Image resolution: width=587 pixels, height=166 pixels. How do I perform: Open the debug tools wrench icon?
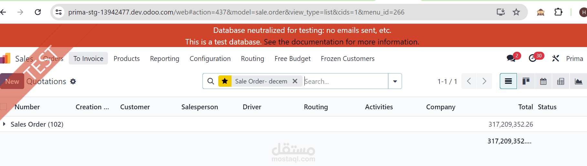[555, 58]
